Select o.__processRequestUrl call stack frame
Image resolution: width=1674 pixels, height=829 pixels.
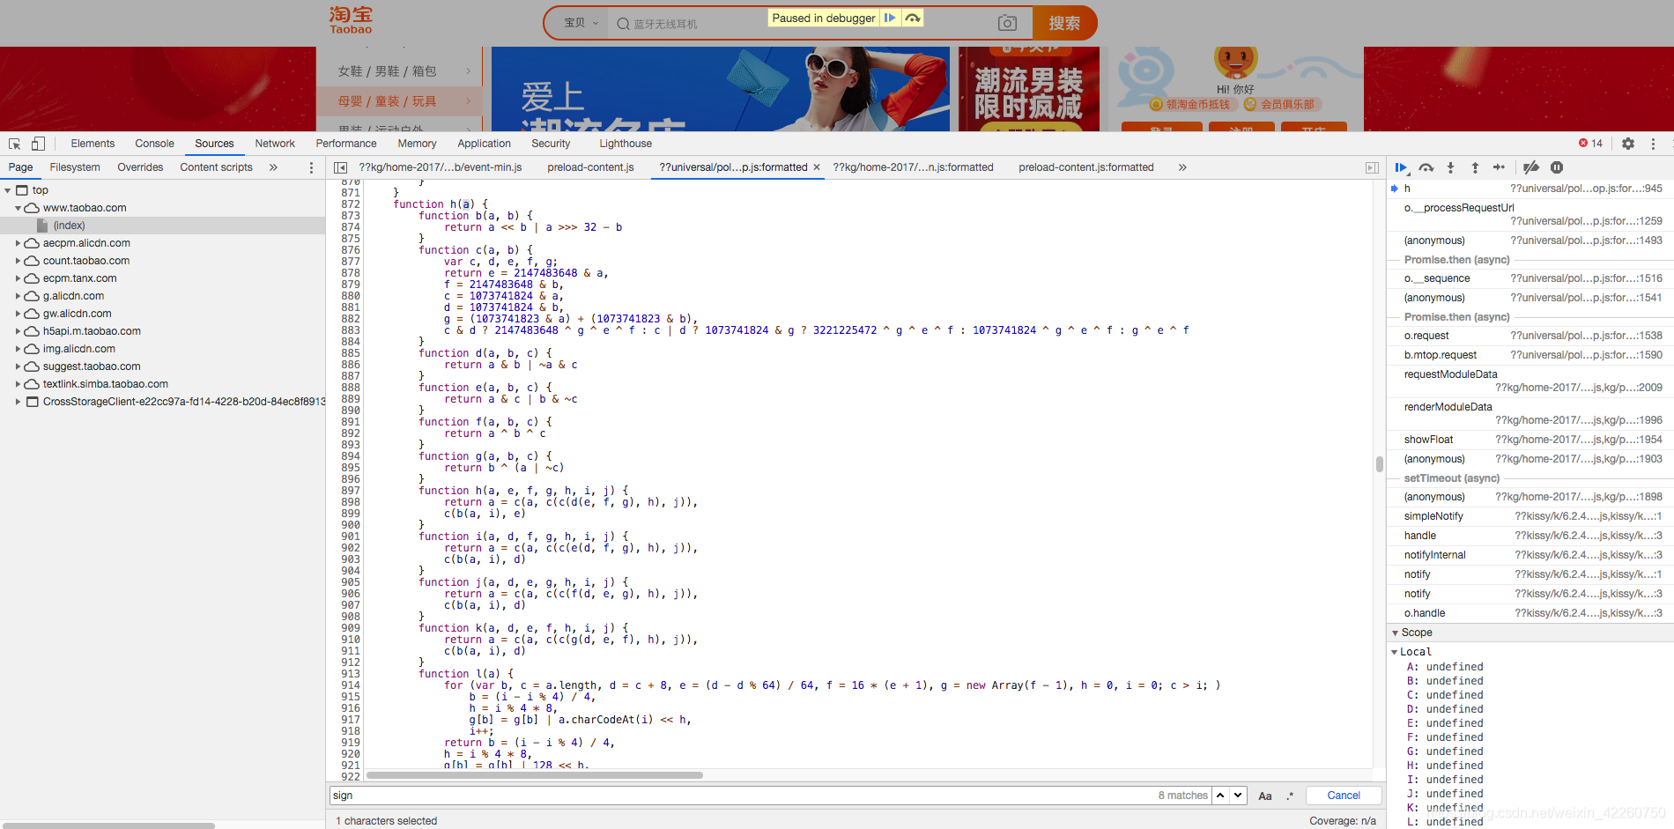tap(1530, 214)
